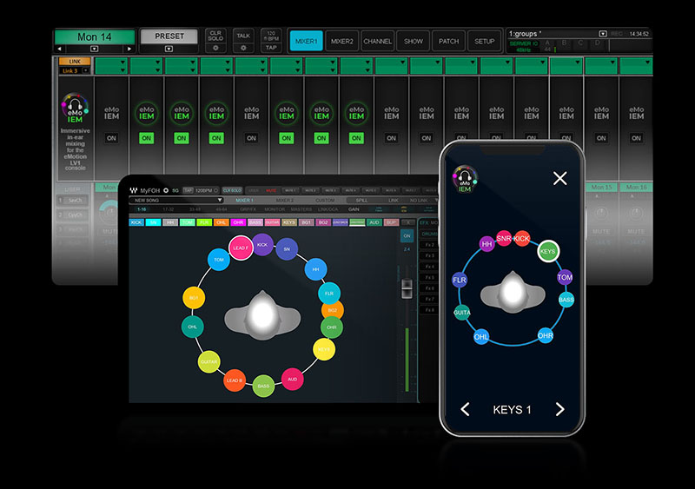This screenshot has width=695, height=489.
Task: Toggle CLR SOLO on the tablet MyFOH bar
Action: coord(232,190)
